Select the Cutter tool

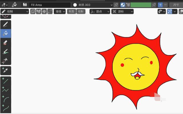pyautogui.click(x=6, y=61)
